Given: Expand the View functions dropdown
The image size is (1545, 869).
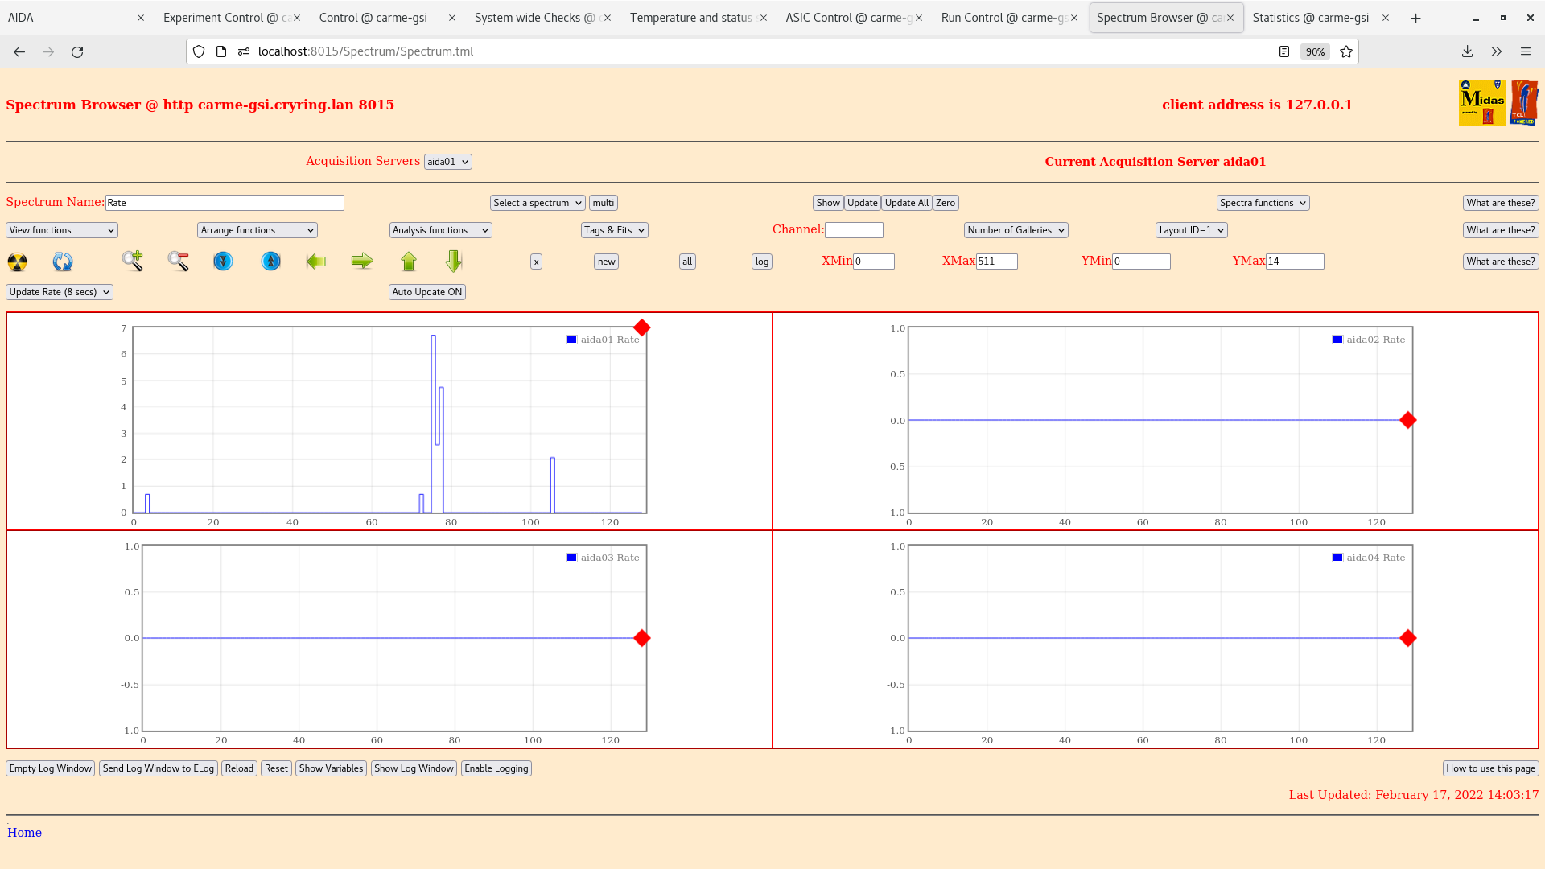Looking at the screenshot, I should (62, 230).
